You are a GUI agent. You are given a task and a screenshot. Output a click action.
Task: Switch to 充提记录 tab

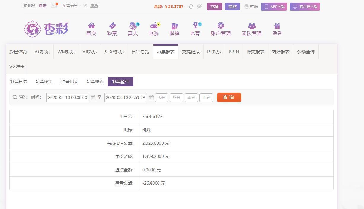[x=191, y=52]
